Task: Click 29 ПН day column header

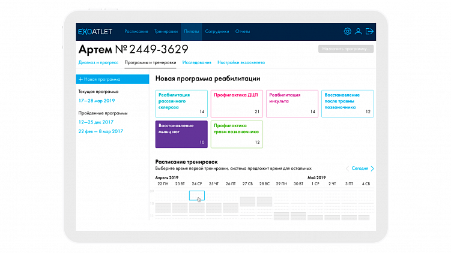Action: click(x=281, y=184)
